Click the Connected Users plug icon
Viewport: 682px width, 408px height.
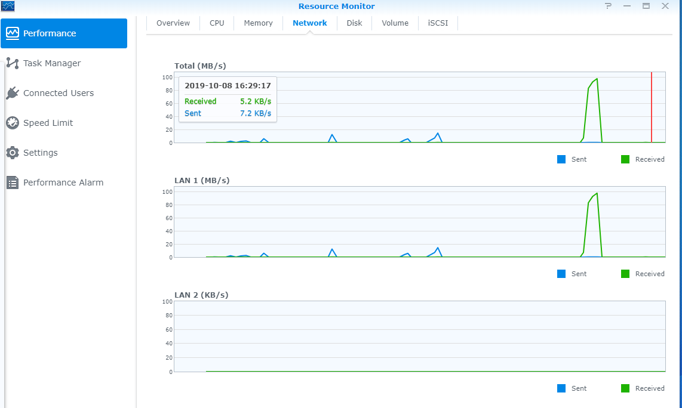pyautogui.click(x=13, y=92)
